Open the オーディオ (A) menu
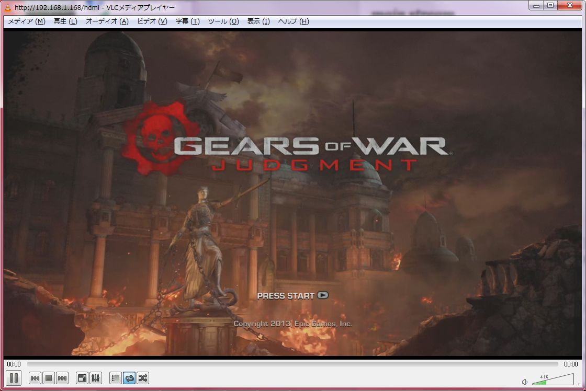The width and height of the screenshot is (586, 391). 107,21
